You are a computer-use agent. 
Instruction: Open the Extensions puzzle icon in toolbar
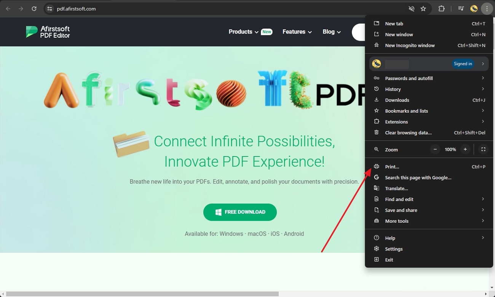click(x=441, y=8)
